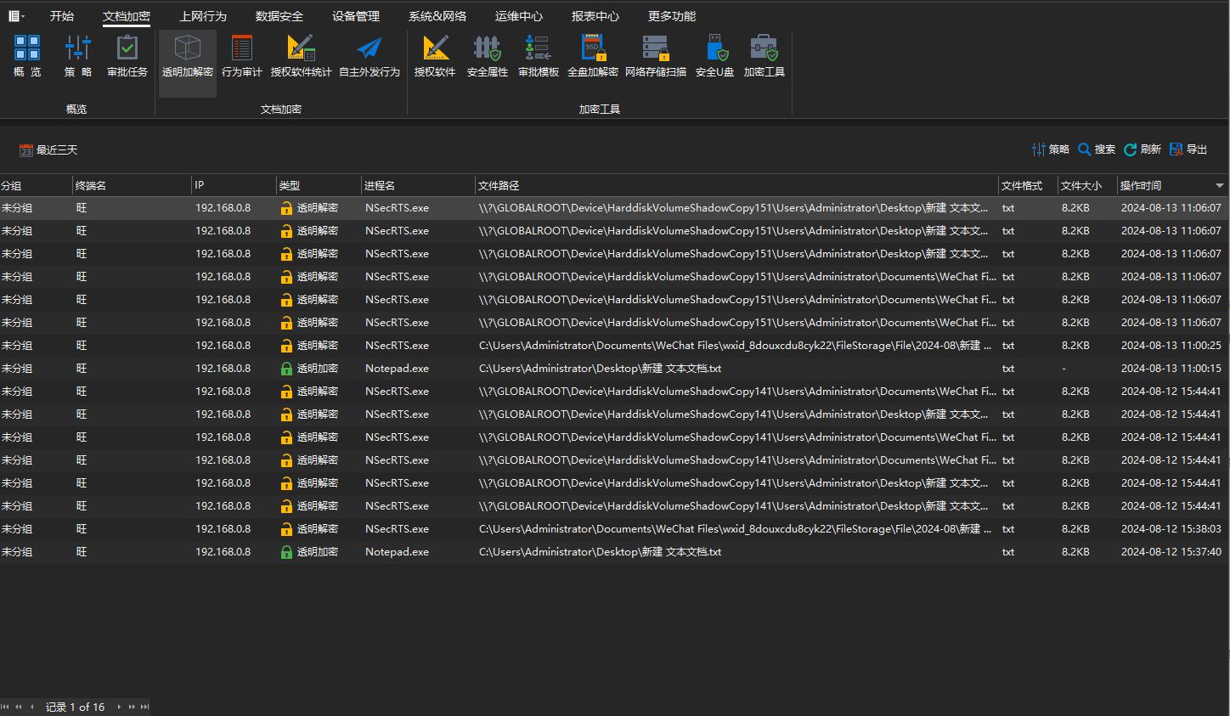Open the 策略 policy tool
Image resolution: width=1230 pixels, height=716 pixels.
77,56
